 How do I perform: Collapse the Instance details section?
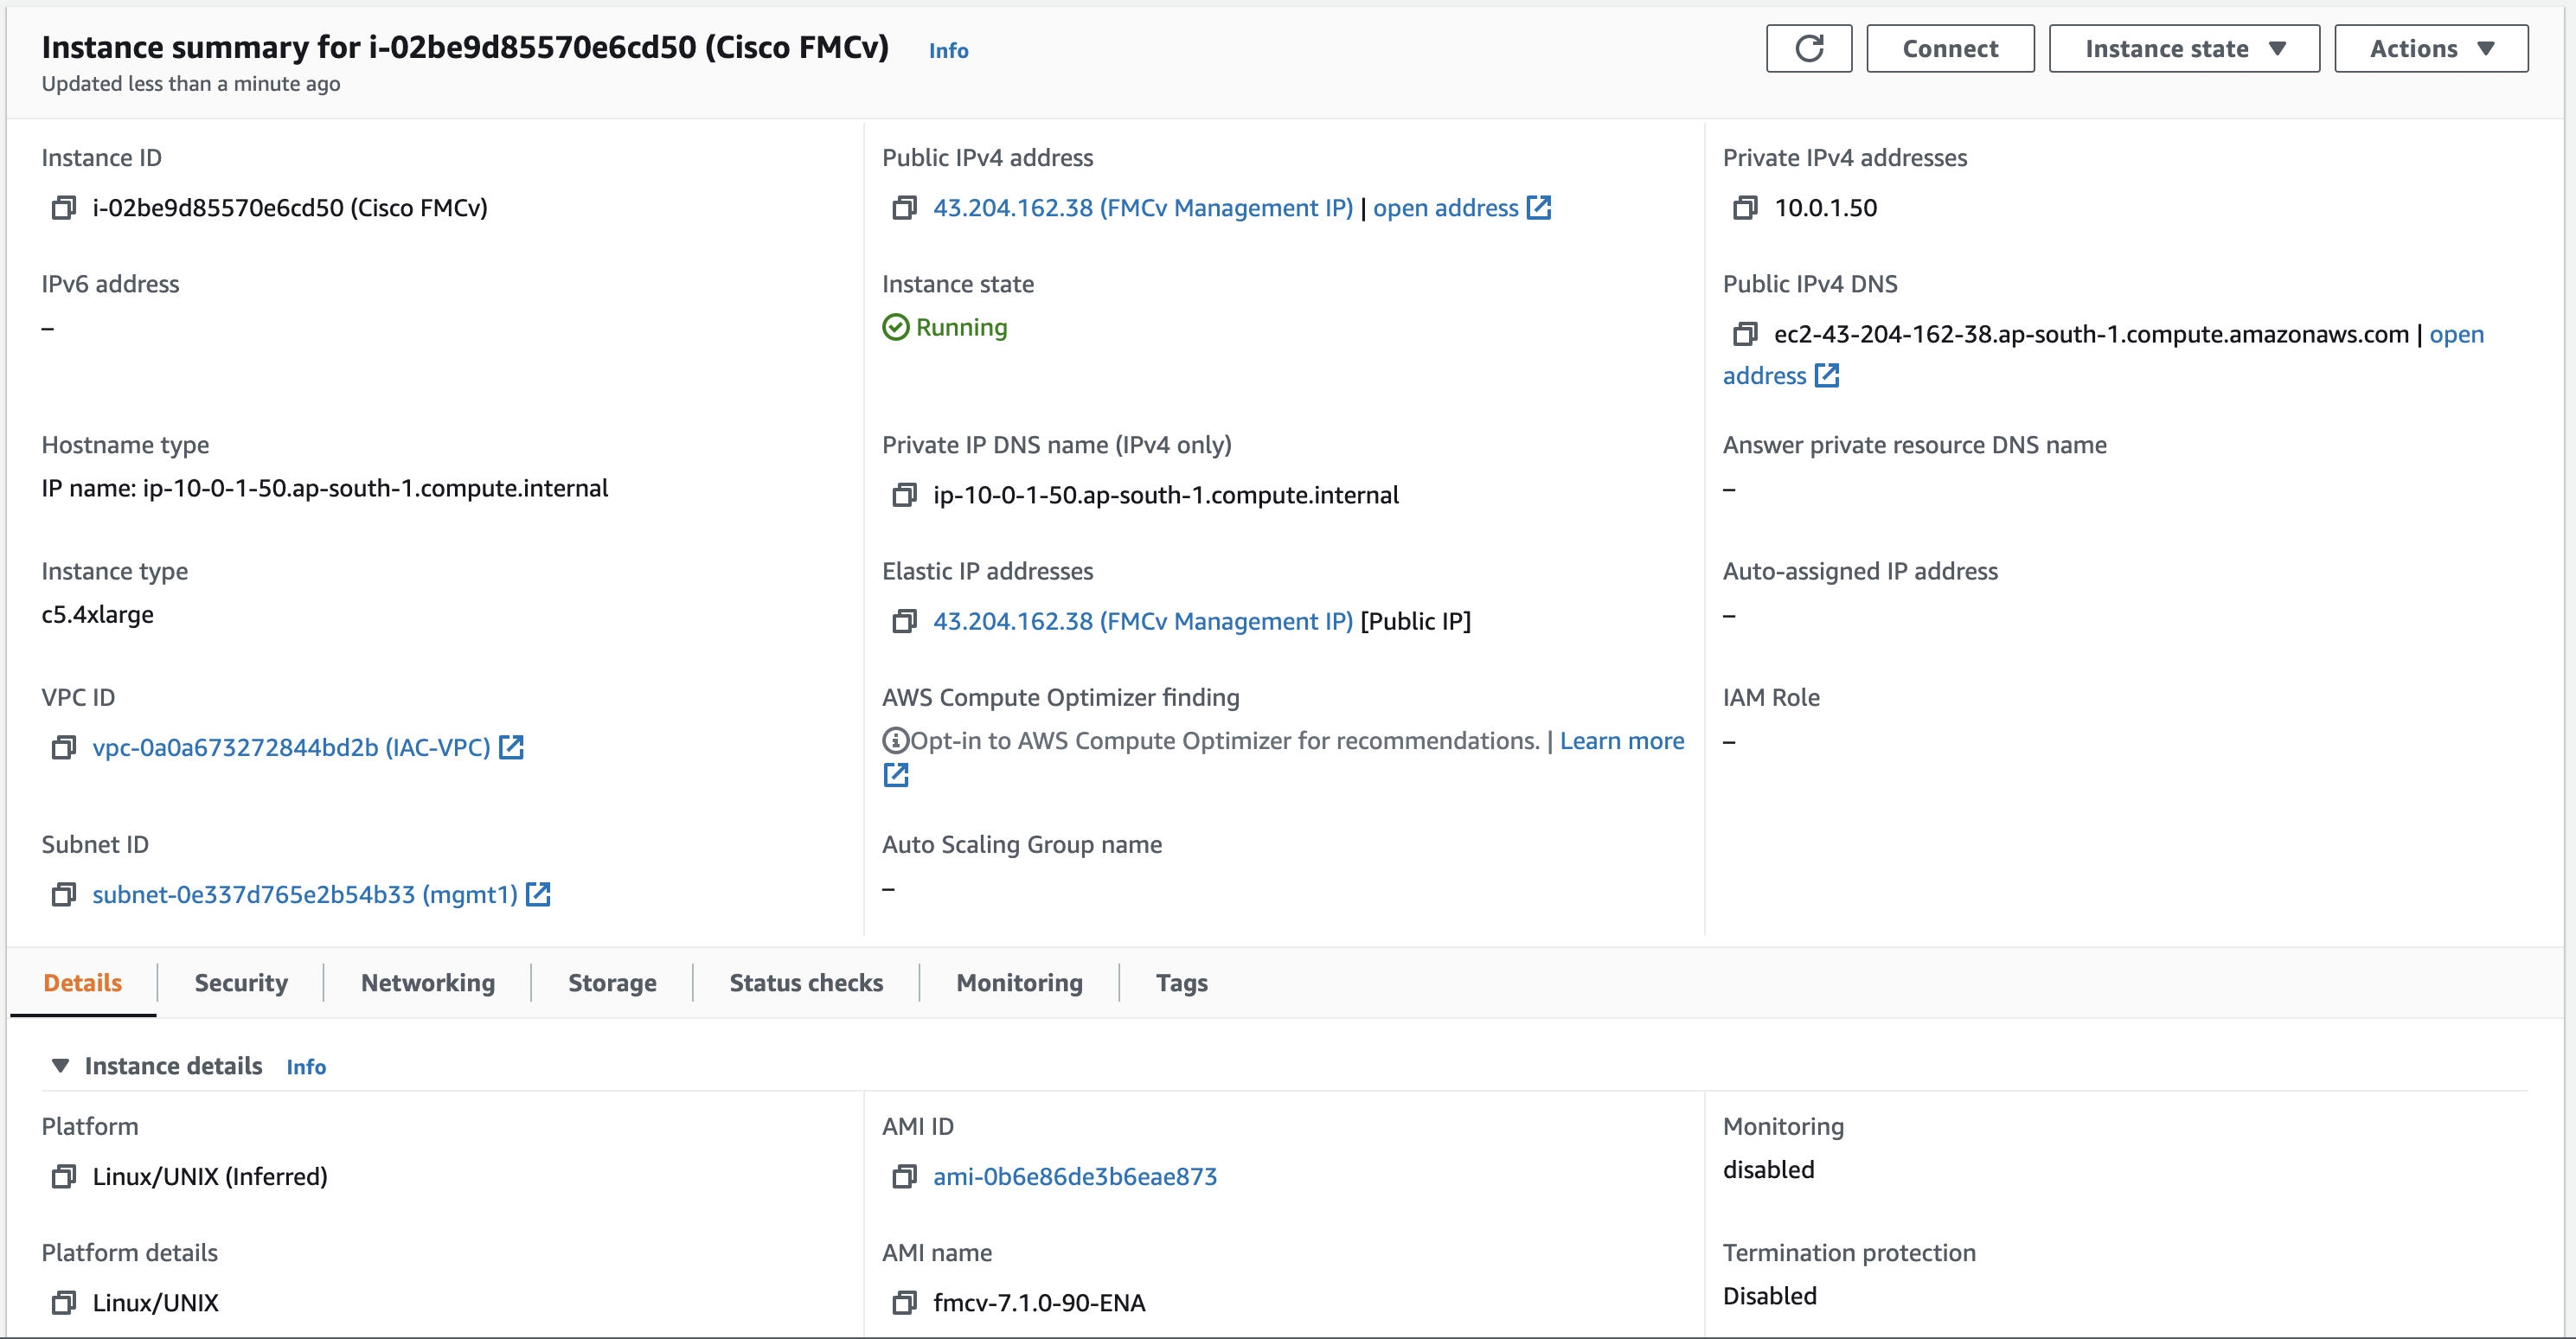tap(61, 1066)
